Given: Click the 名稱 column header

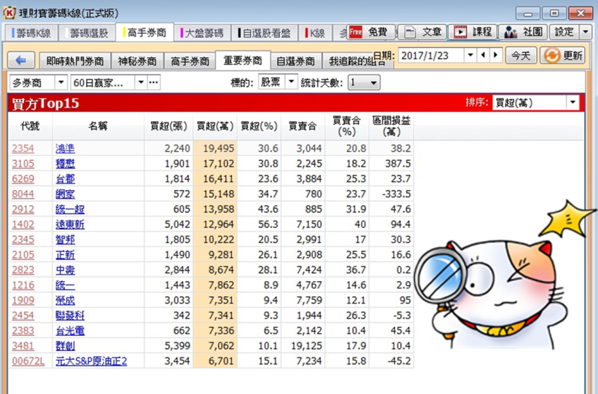Looking at the screenshot, I should 98,126.
